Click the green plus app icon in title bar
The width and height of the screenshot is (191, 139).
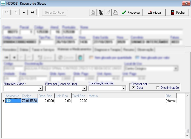[x=3, y=3]
